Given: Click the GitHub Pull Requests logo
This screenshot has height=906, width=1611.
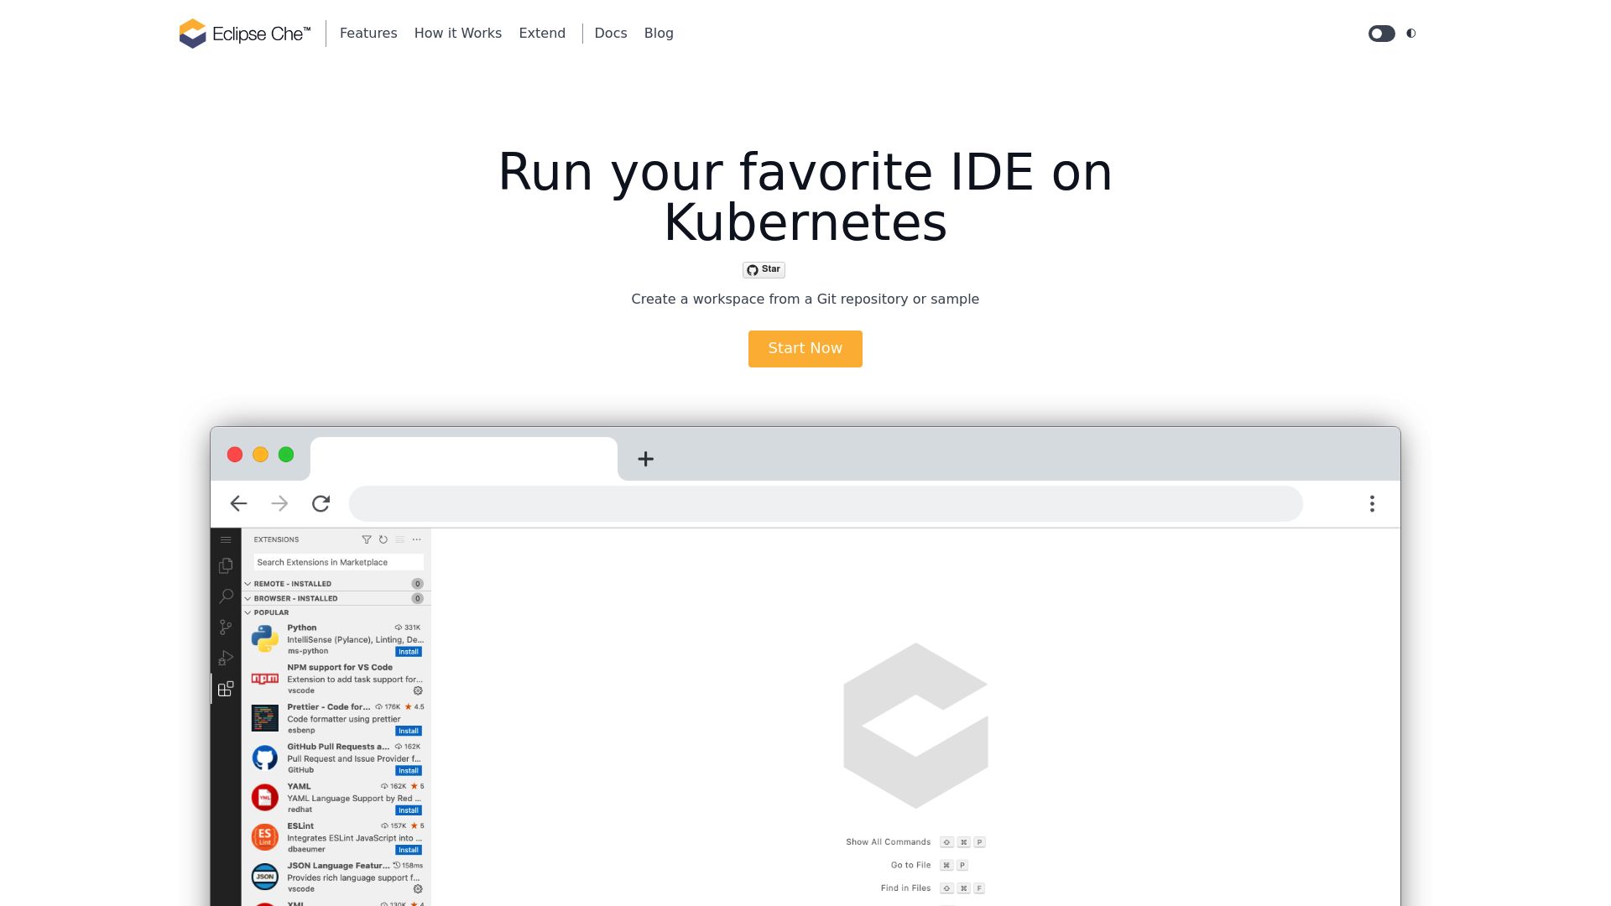Looking at the screenshot, I should (265, 758).
